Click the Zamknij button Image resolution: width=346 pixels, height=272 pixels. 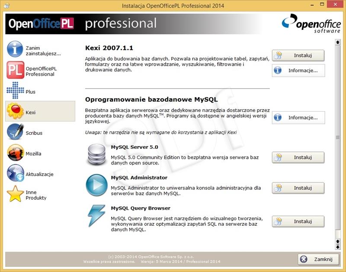point(318,259)
